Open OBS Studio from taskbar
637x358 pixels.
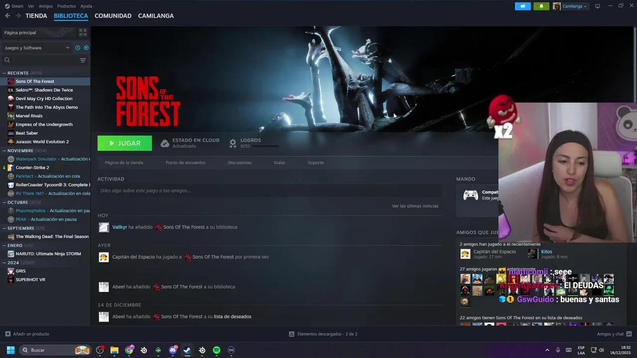100,350
